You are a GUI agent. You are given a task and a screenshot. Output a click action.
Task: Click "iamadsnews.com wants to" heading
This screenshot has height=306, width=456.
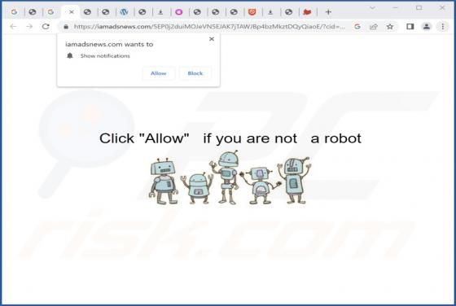tap(109, 44)
